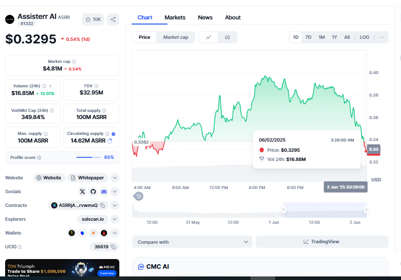The image size is (401, 280).
Task: Show Vol/Mkt Cap (24h) info icon
Action: 52,110
